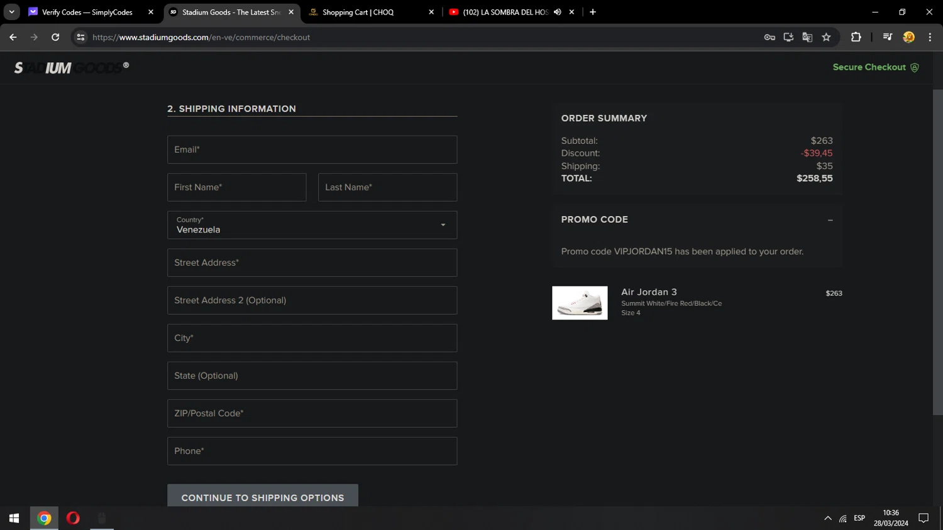Close the YouTube LA SOMBRA tab
Viewport: 943px width, 530px height.
(571, 12)
